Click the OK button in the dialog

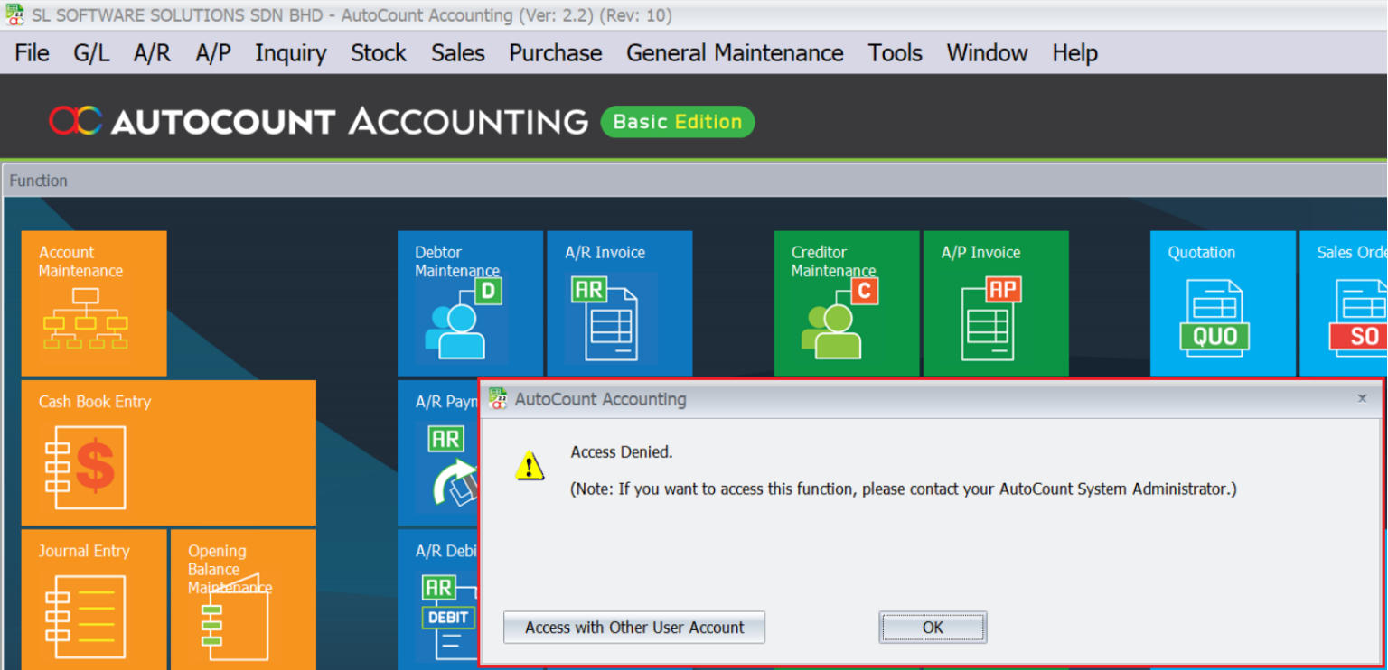click(933, 628)
